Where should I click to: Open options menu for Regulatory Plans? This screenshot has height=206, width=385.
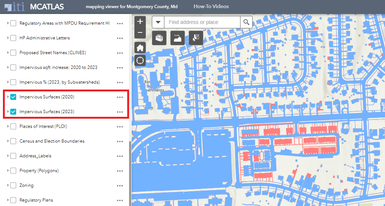[120, 200]
